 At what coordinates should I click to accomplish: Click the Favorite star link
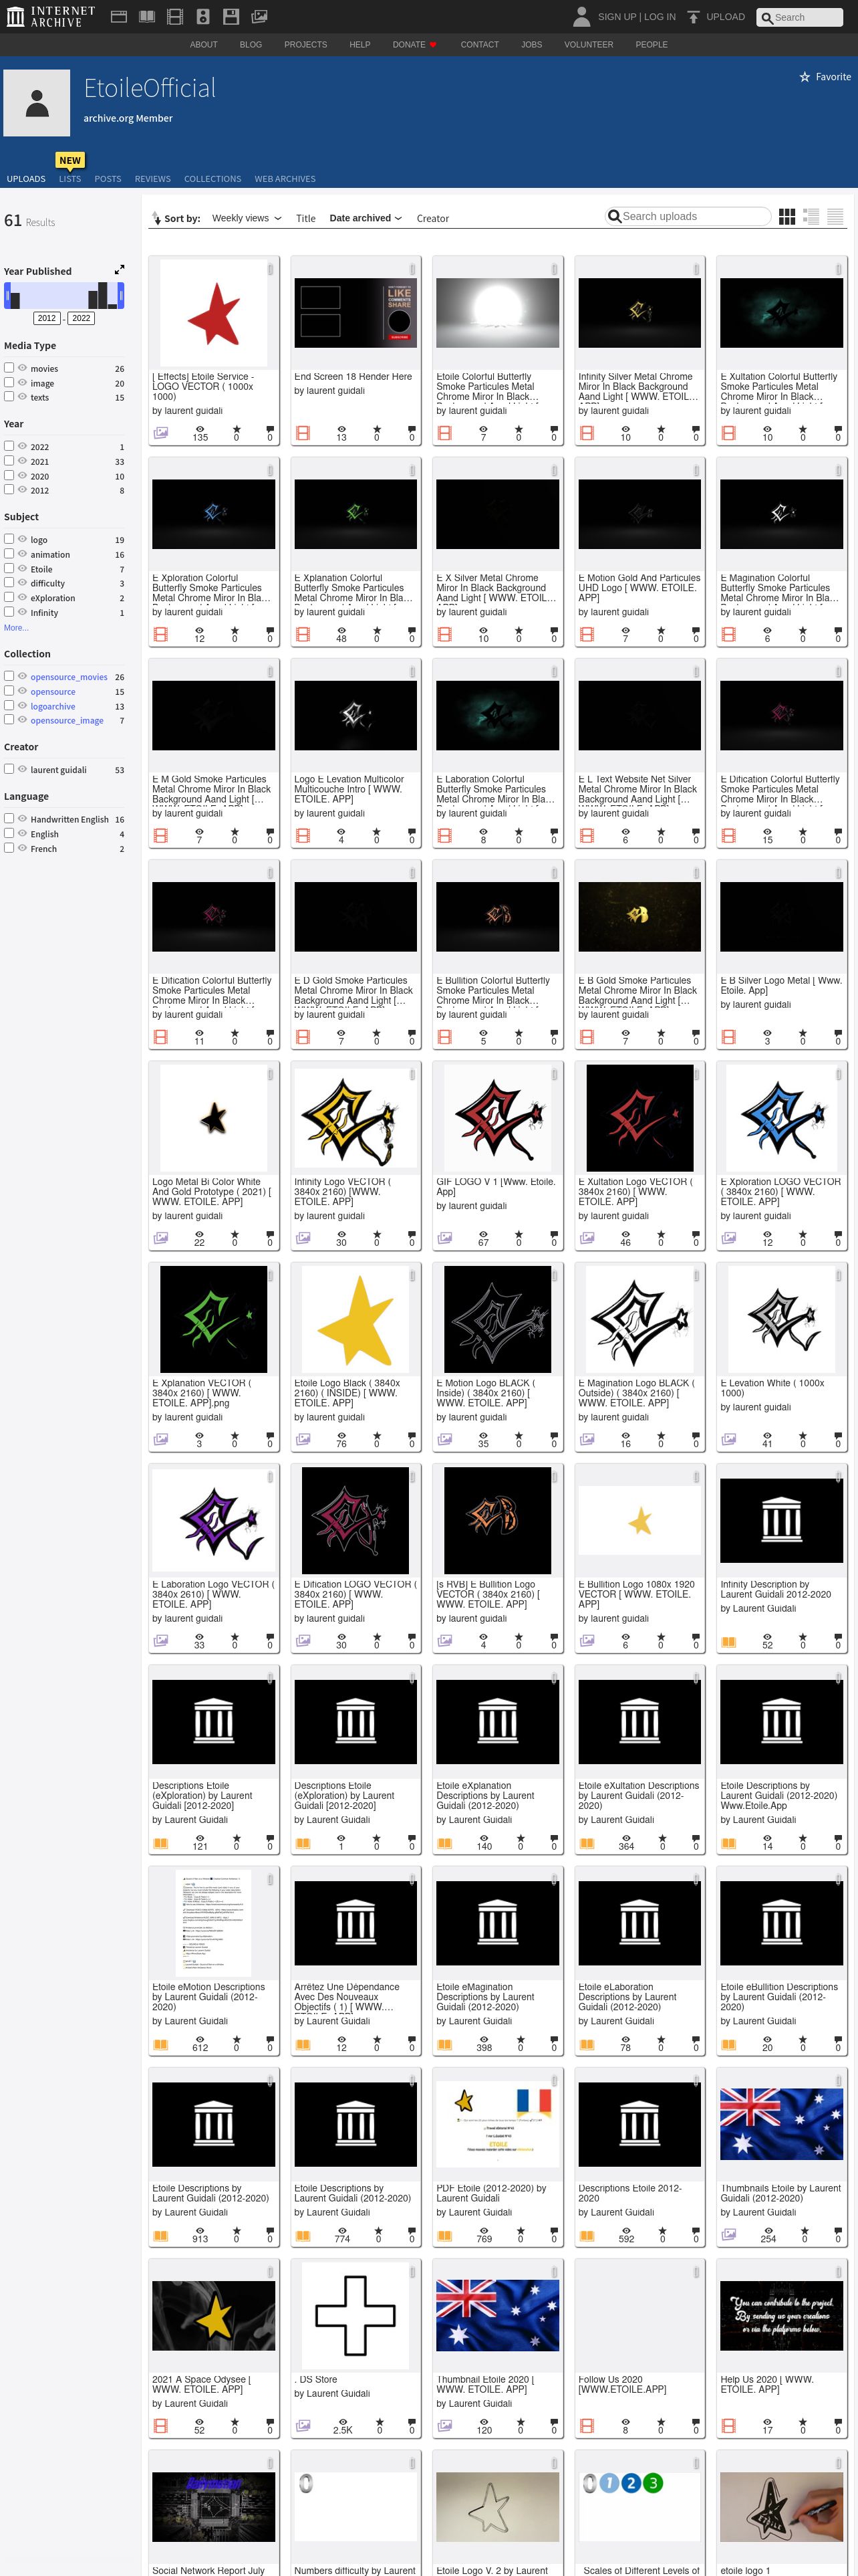[x=825, y=77]
